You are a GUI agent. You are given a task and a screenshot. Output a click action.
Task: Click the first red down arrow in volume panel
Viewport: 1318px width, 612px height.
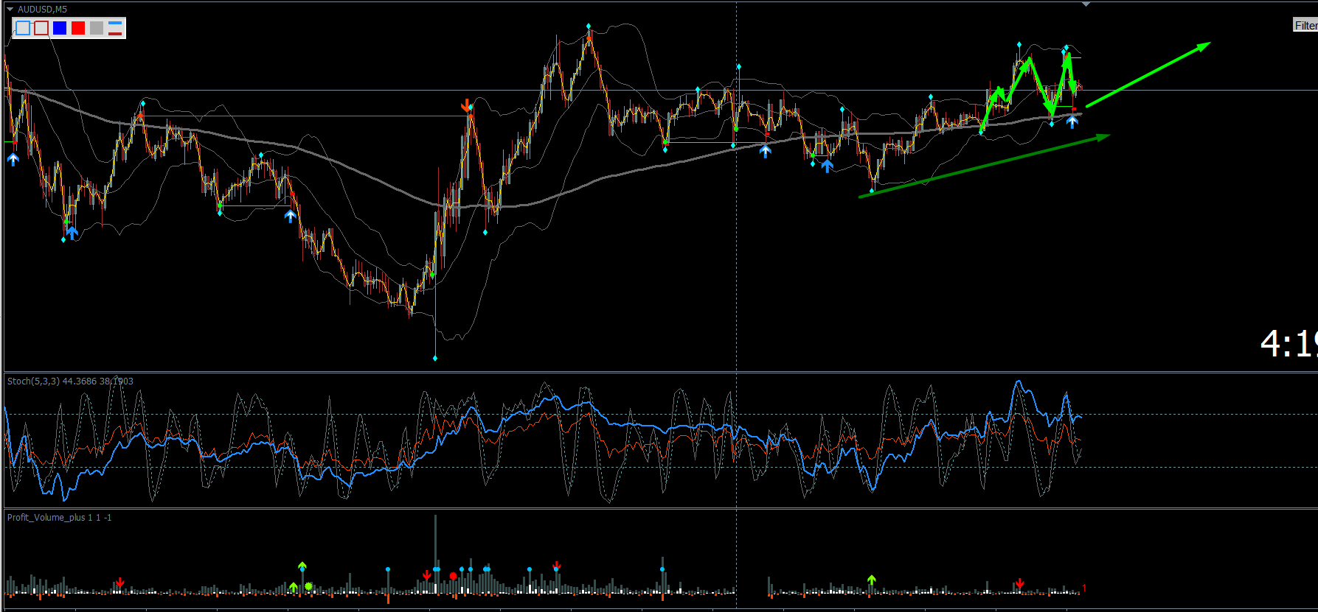[120, 583]
